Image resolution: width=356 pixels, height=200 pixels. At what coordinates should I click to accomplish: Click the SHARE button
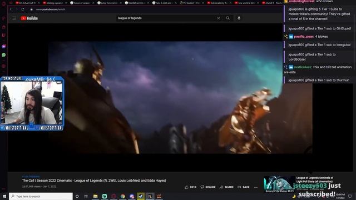(226, 187)
